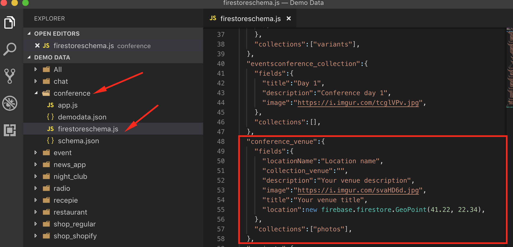
Task: Collapse the Demo Data section
Action: coord(29,57)
